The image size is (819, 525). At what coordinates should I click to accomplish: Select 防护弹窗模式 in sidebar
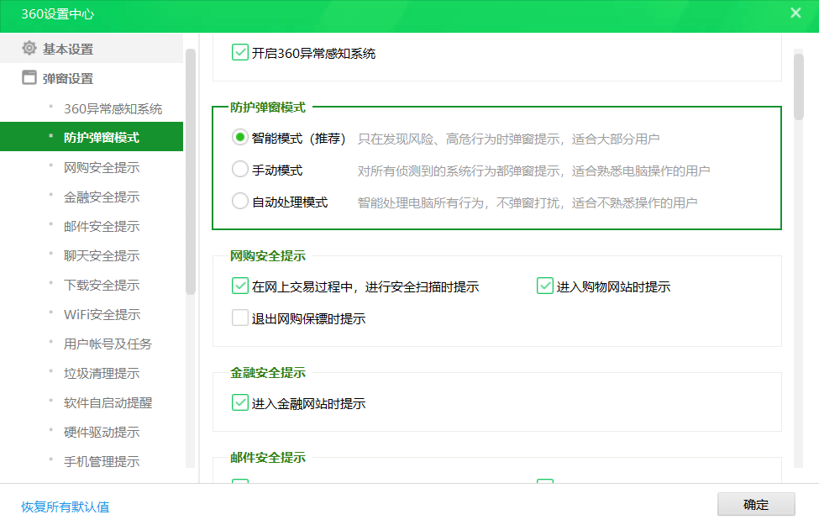click(x=92, y=137)
